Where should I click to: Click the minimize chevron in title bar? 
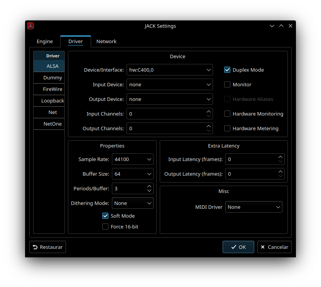click(x=272, y=26)
